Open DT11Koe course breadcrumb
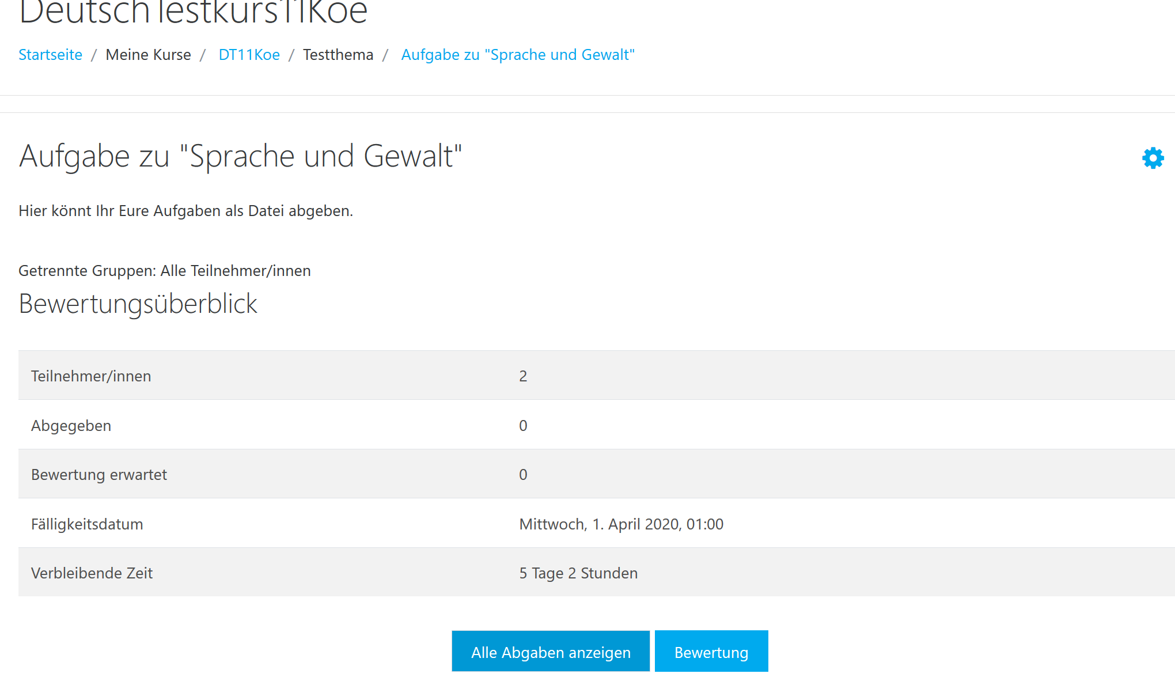1175x681 pixels. 249,55
